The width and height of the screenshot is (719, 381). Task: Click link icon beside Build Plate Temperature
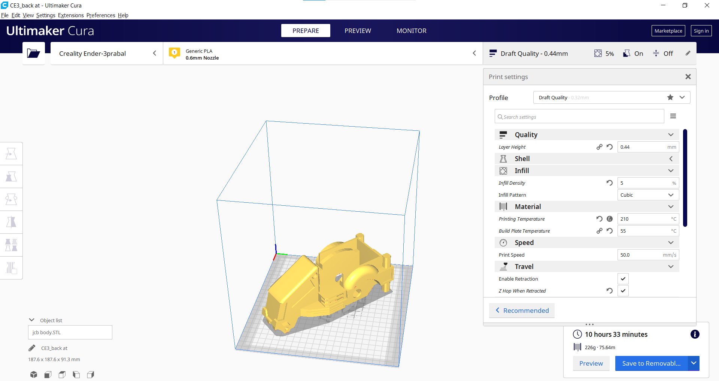click(600, 231)
